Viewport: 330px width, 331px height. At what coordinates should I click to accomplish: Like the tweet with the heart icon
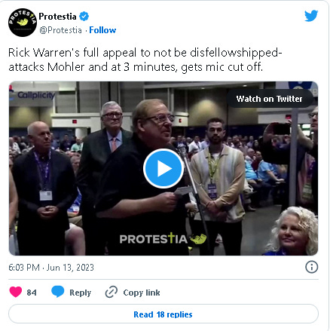[x=16, y=292]
